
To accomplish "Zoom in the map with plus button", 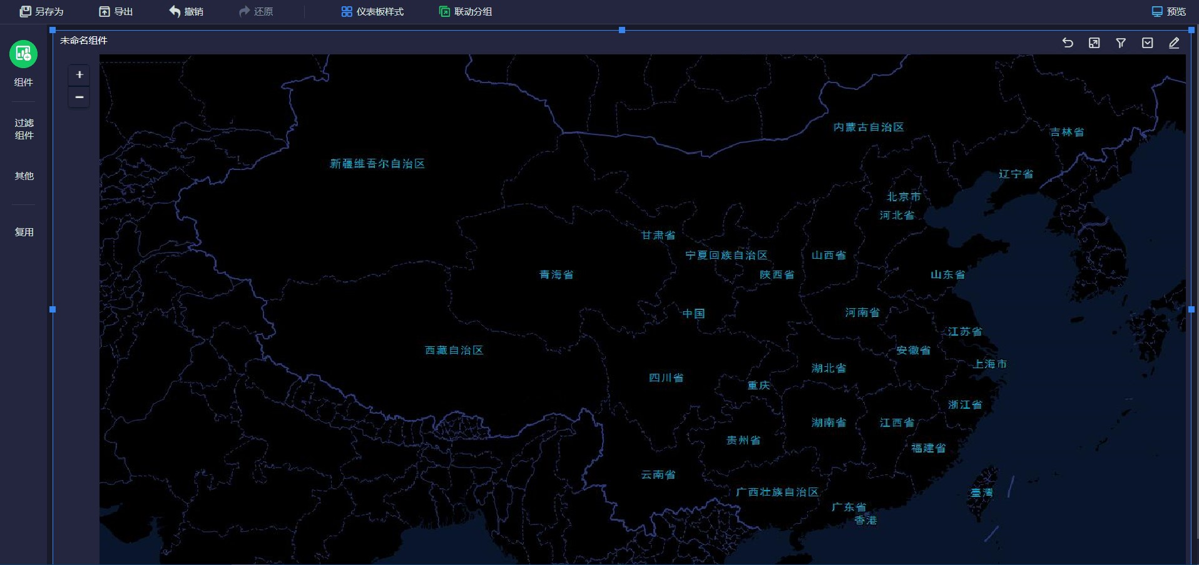I will pos(79,75).
